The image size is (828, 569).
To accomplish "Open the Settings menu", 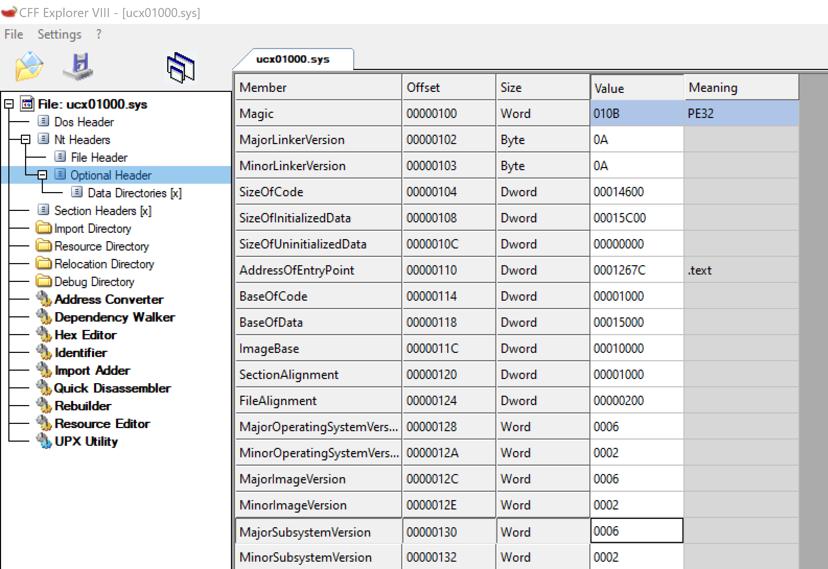I will tap(59, 34).
